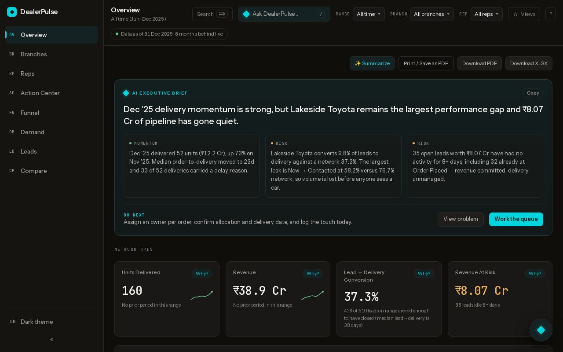Click Why? on the Revenue card
The width and height of the screenshot is (563, 352).
pos(313,274)
